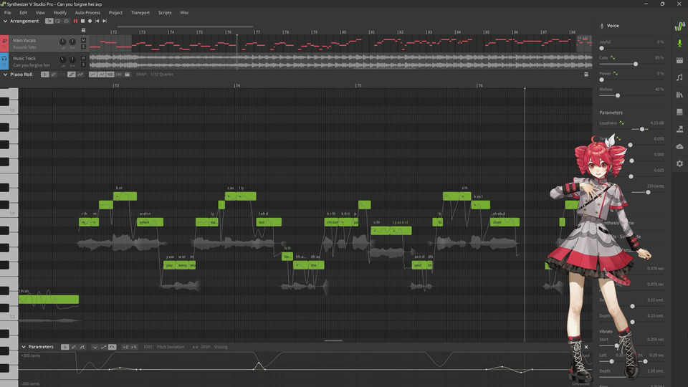The image size is (688, 387).
Task: Toggle the waveform display button in Piano Roll
Action: pyautogui.click(x=110, y=75)
